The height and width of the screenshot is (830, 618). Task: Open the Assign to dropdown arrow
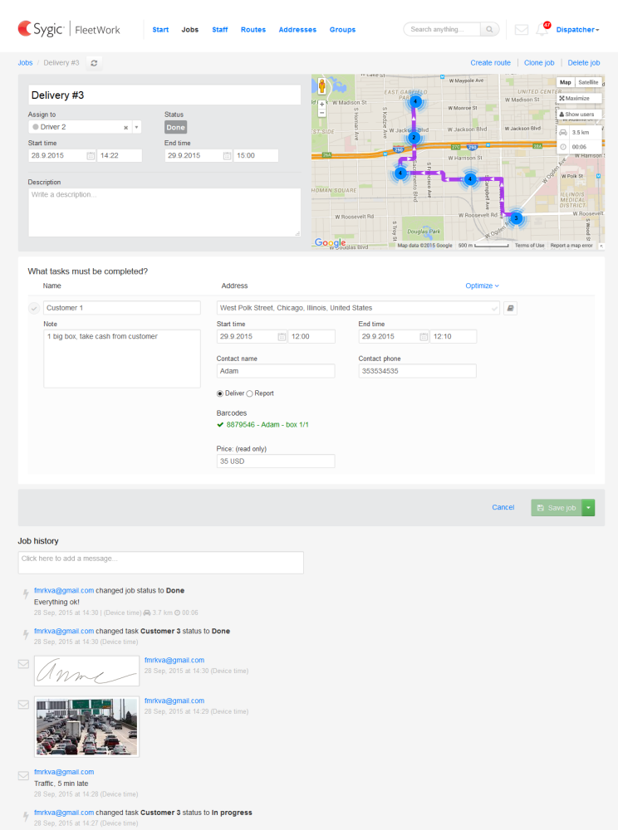tap(136, 127)
